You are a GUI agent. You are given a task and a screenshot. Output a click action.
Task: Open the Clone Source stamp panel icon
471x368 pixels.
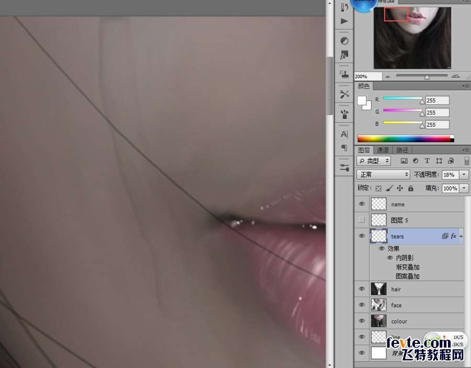point(344,74)
